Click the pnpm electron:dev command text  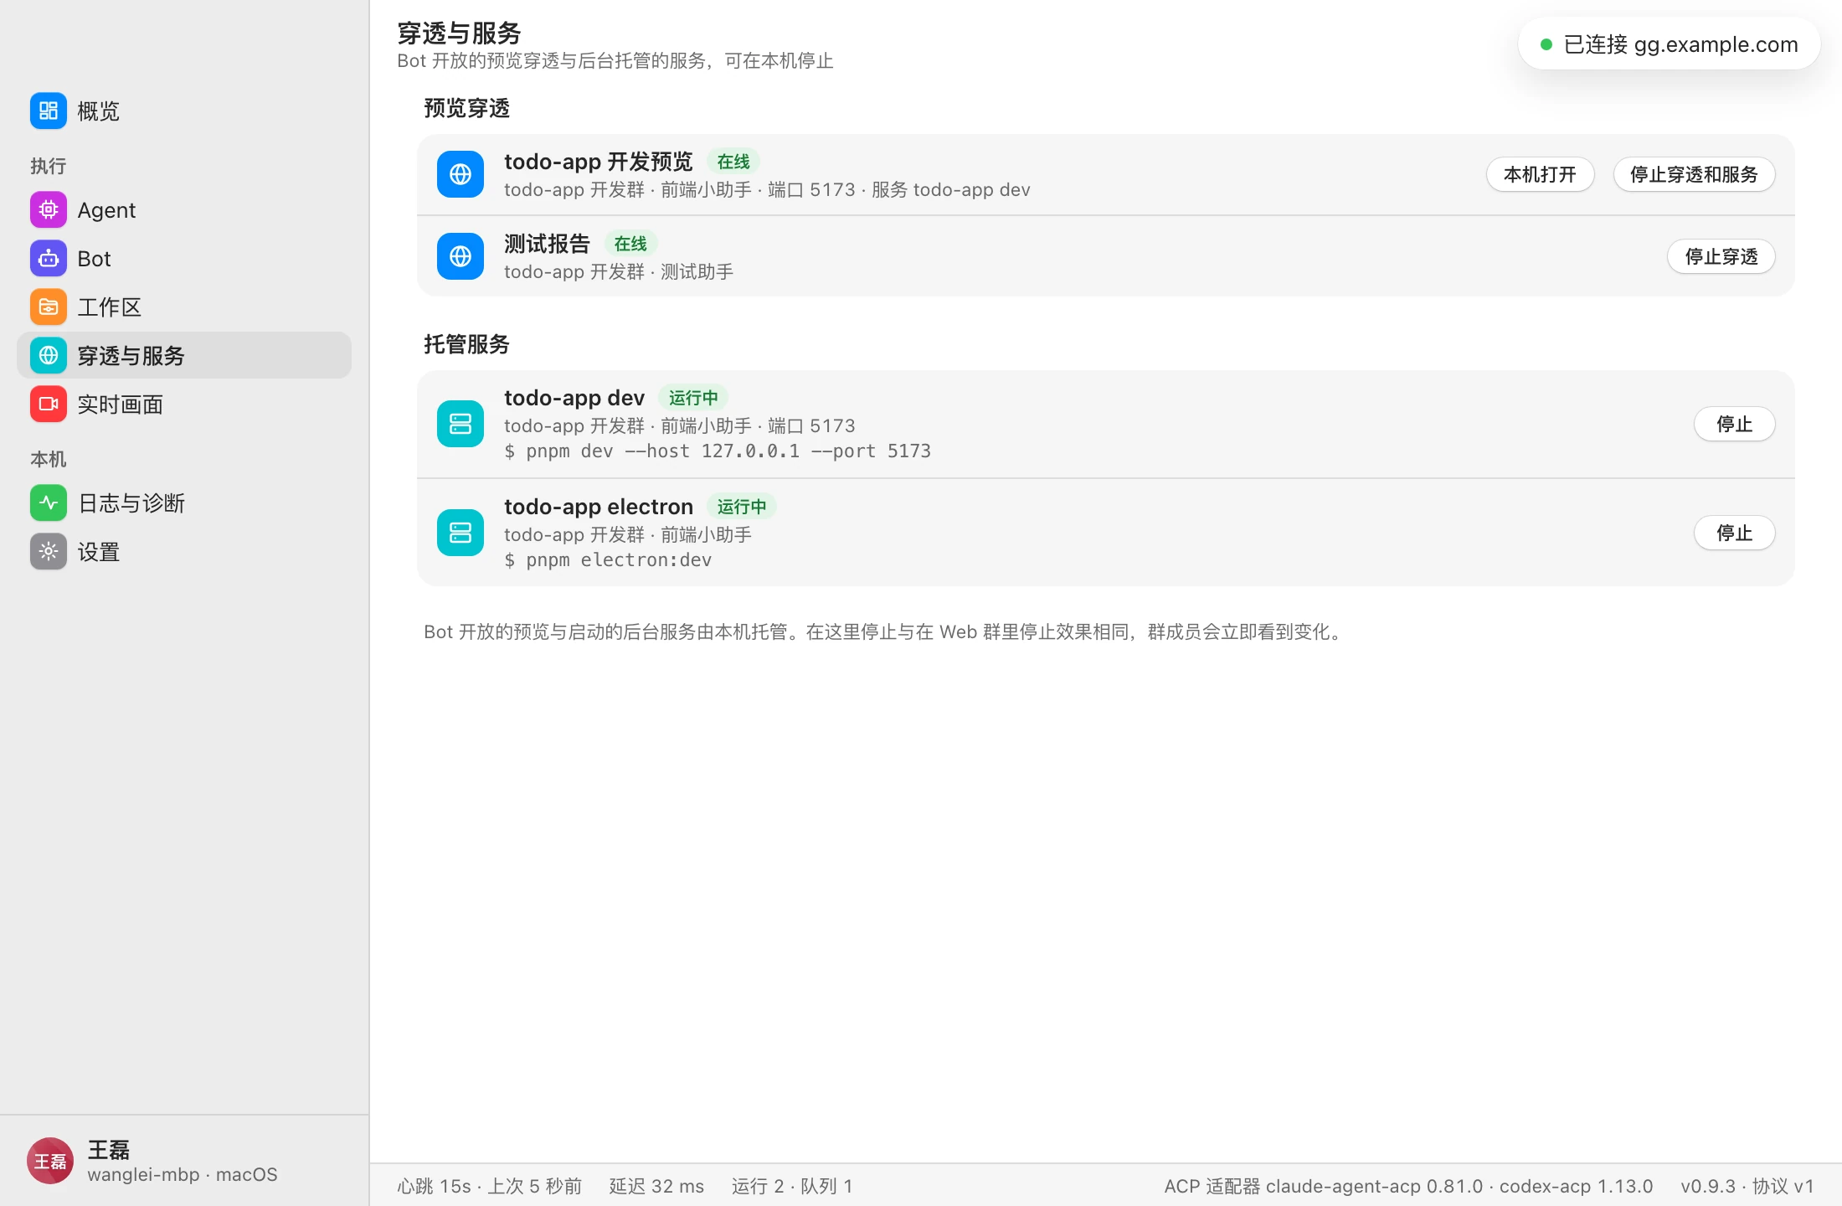[608, 560]
